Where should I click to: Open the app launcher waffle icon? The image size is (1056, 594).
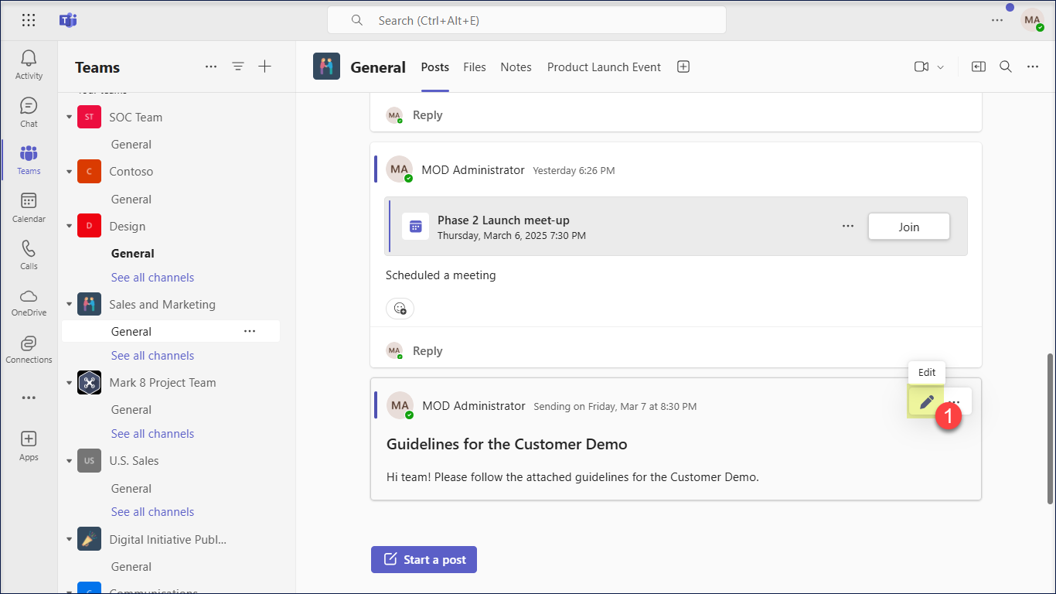click(x=29, y=21)
